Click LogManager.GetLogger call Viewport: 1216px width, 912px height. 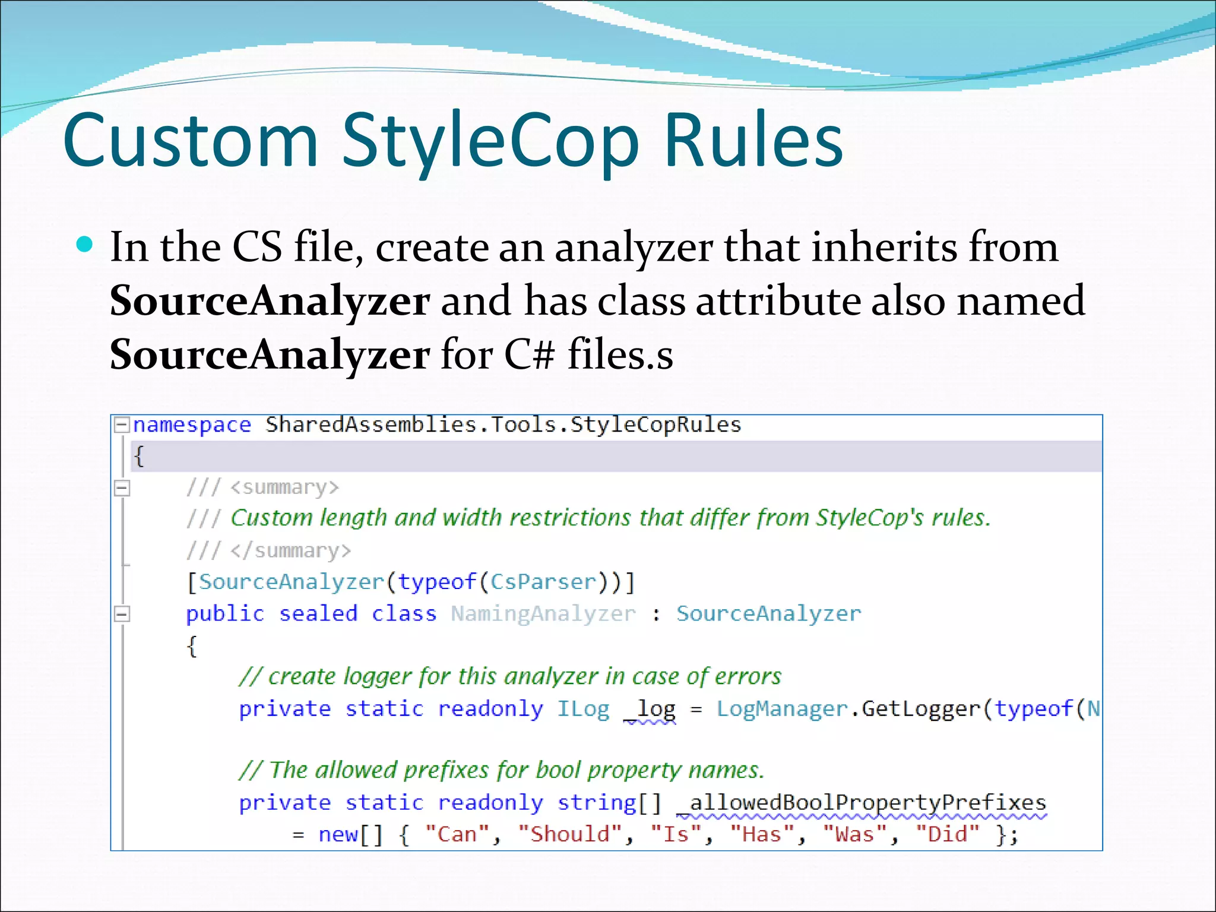pyautogui.click(x=849, y=709)
